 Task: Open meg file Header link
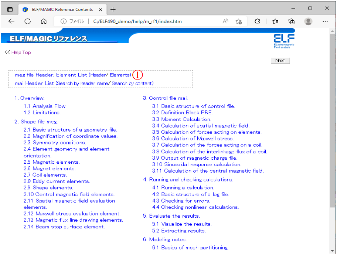click(x=98, y=75)
